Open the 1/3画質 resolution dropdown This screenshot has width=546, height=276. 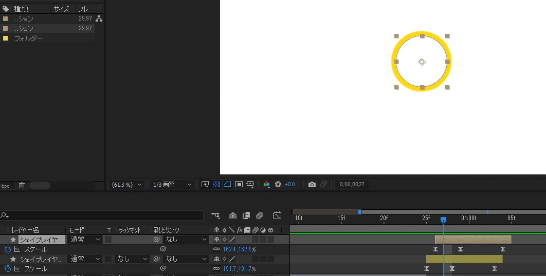(172, 185)
